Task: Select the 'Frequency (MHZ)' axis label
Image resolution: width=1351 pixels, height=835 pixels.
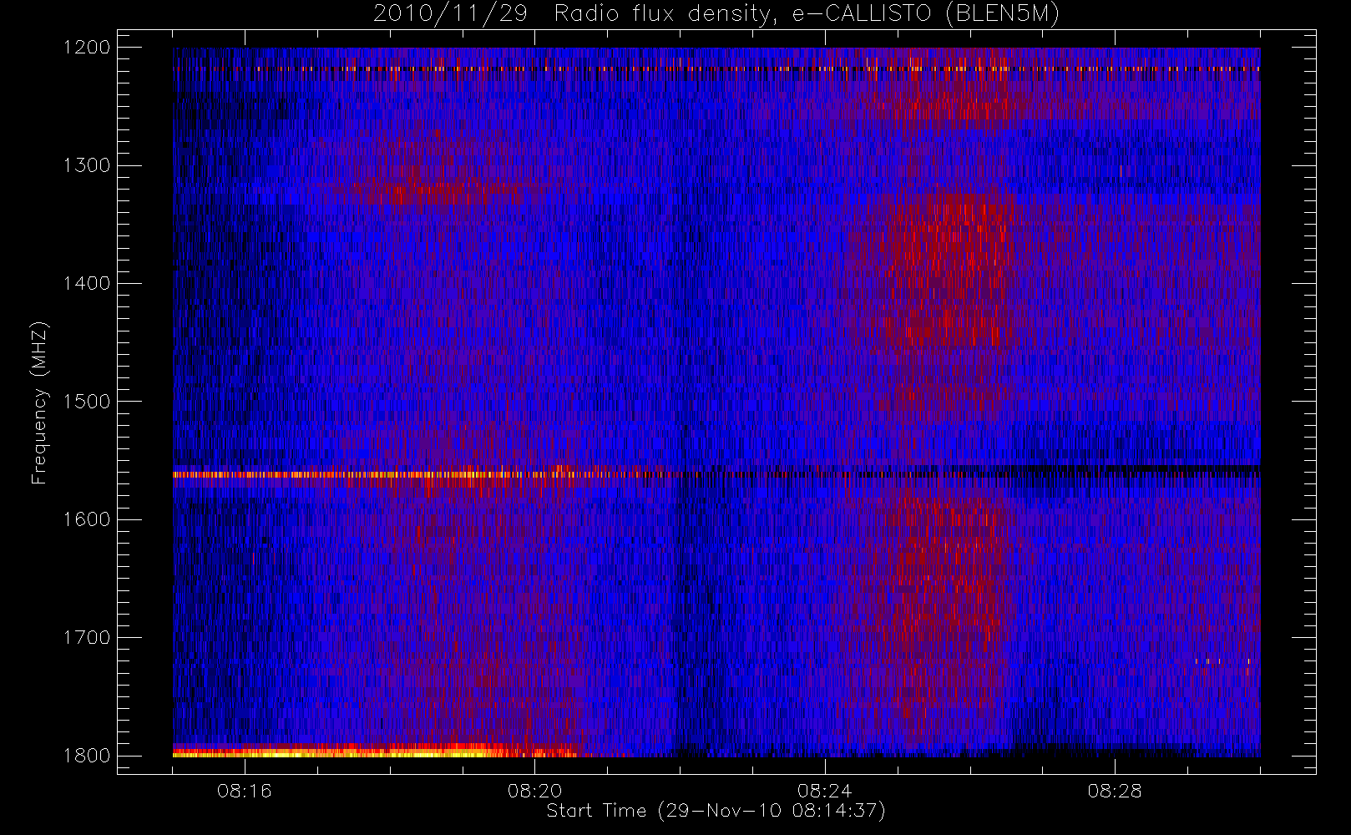Action: pyautogui.click(x=38, y=402)
